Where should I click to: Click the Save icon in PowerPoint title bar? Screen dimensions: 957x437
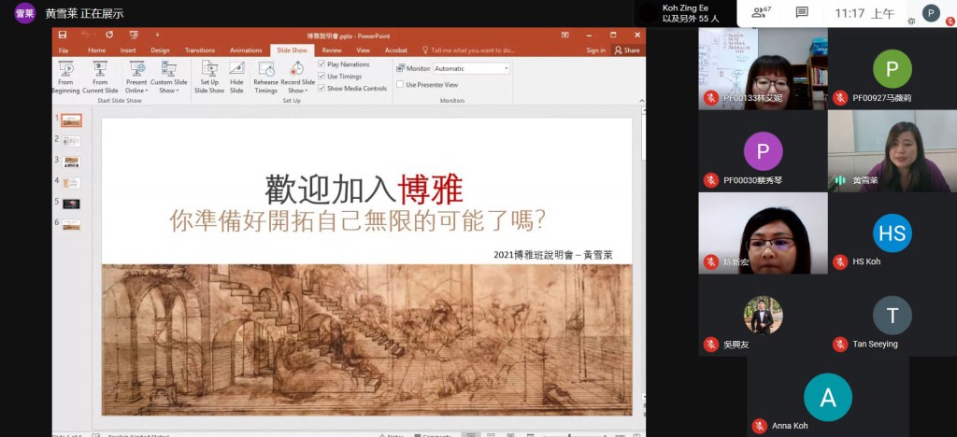[x=63, y=35]
